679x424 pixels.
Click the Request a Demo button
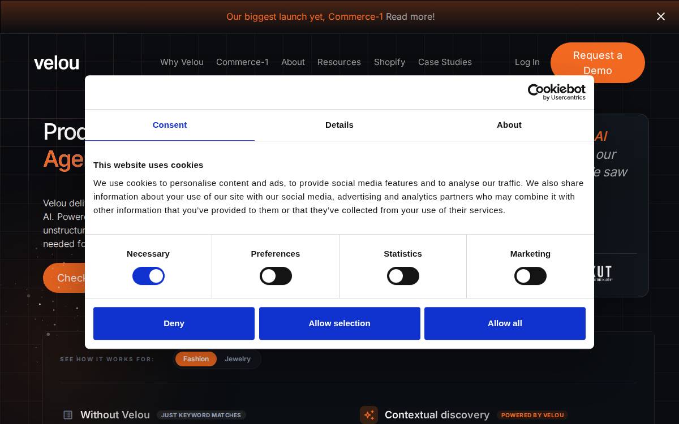pyautogui.click(x=598, y=63)
